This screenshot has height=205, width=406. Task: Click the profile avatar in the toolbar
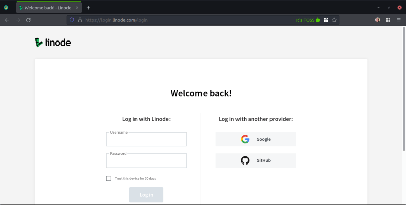coord(377,20)
